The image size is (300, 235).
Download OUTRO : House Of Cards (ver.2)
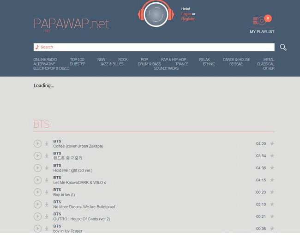pyautogui.click(x=47, y=216)
